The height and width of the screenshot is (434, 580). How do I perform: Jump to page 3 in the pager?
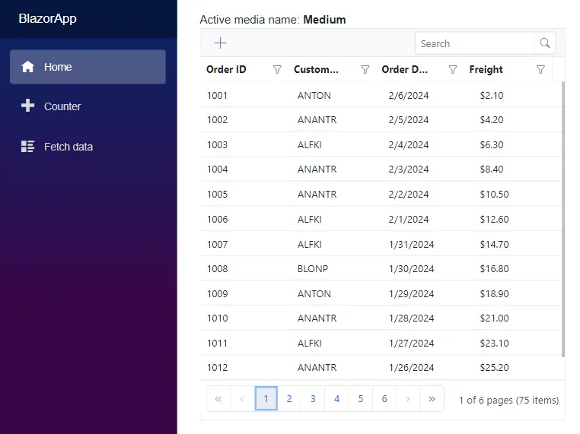click(x=313, y=399)
